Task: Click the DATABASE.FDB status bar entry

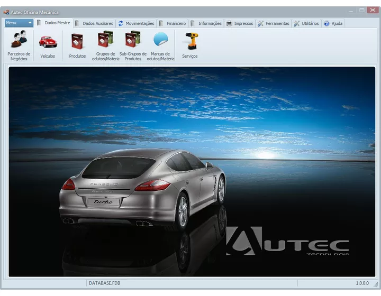Action: pyautogui.click(x=104, y=283)
